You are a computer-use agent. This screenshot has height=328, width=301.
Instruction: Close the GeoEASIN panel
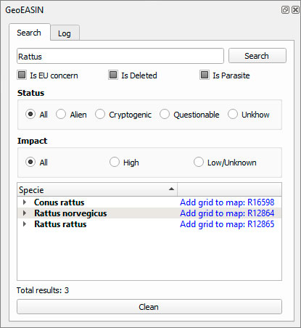pos(295,10)
